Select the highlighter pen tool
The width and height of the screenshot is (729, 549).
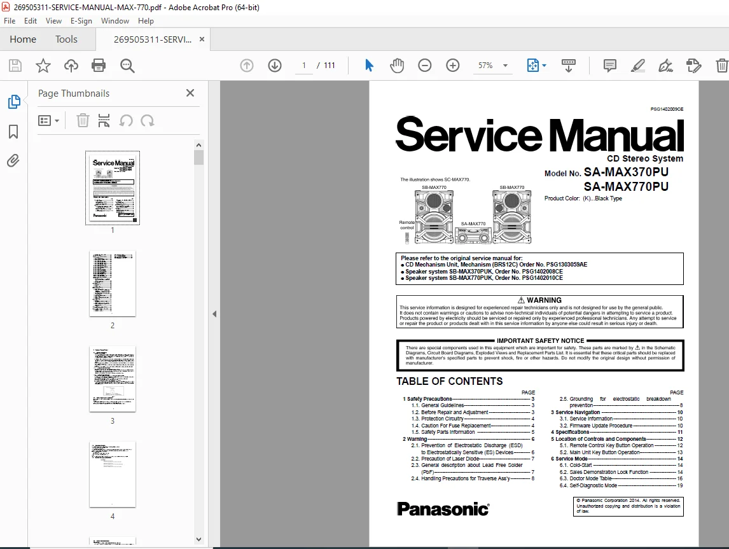pyautogui.click(x=638, y=66)
